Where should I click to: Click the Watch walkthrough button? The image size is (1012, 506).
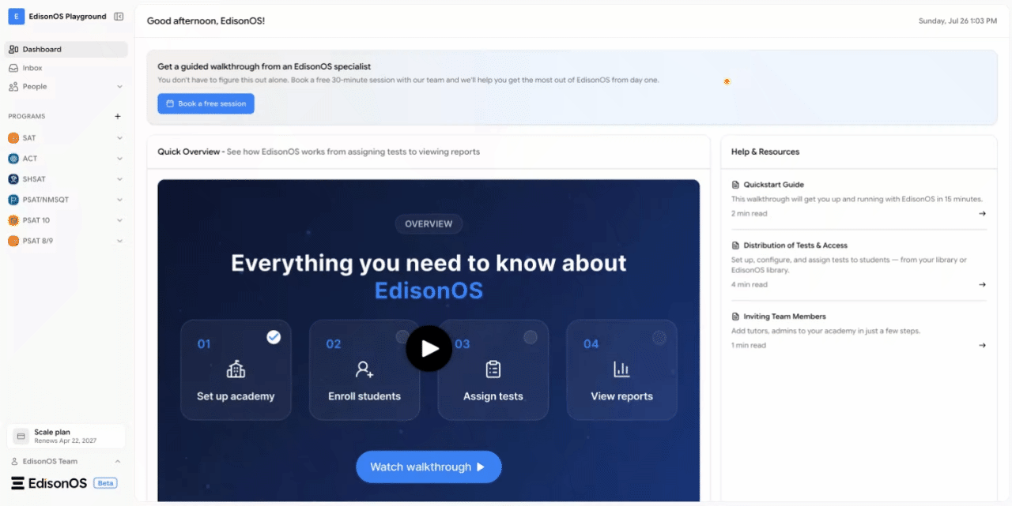pyautogui.click(x=429, y=467)
